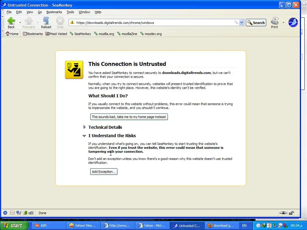307x230 pixels.
Task: Switch to the http://www taskbar window
Action: click(118, 226)
